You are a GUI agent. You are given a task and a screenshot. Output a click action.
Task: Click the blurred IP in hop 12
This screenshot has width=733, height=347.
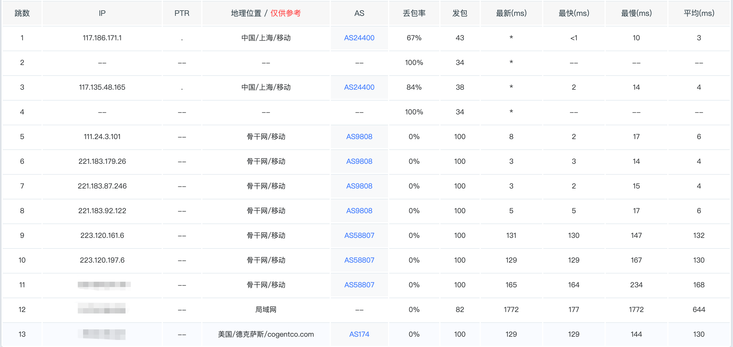tap(102, 309)
